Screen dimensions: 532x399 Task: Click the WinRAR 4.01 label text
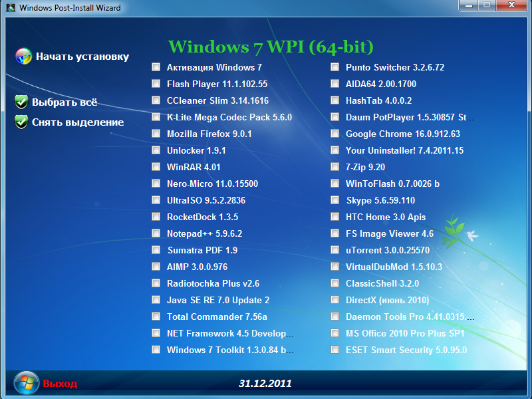(194, 168)
